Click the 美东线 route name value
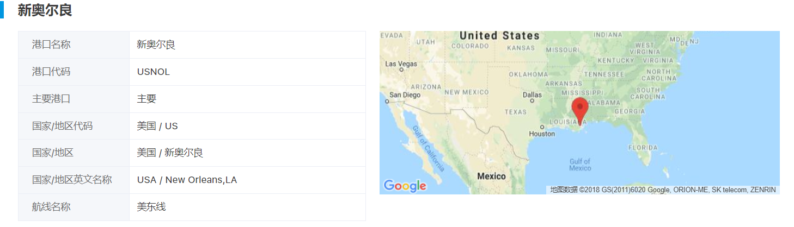Image resolution: width=794 pixels, height=227 pixels. 151,207
